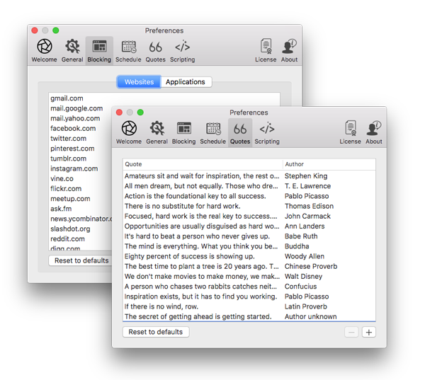Select reddit.com entry

(x=67, y=238)
